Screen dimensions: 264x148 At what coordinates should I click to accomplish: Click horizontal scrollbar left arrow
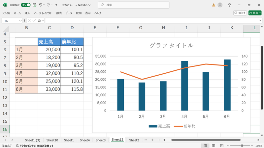164,140
